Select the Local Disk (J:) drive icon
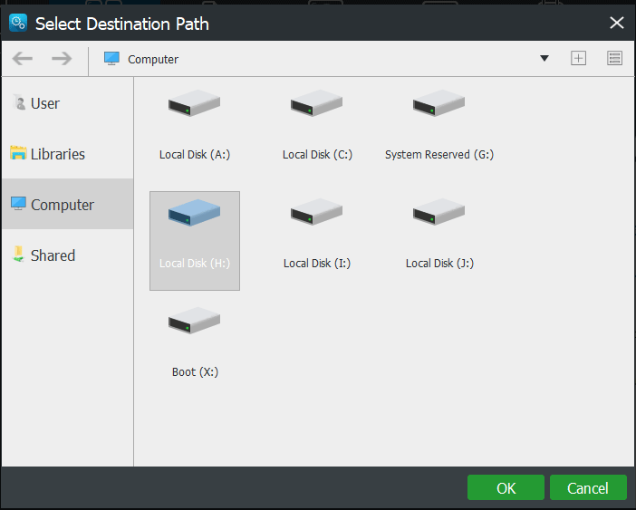The width and height of the screenshot is (636, 510). click(439, 215)
